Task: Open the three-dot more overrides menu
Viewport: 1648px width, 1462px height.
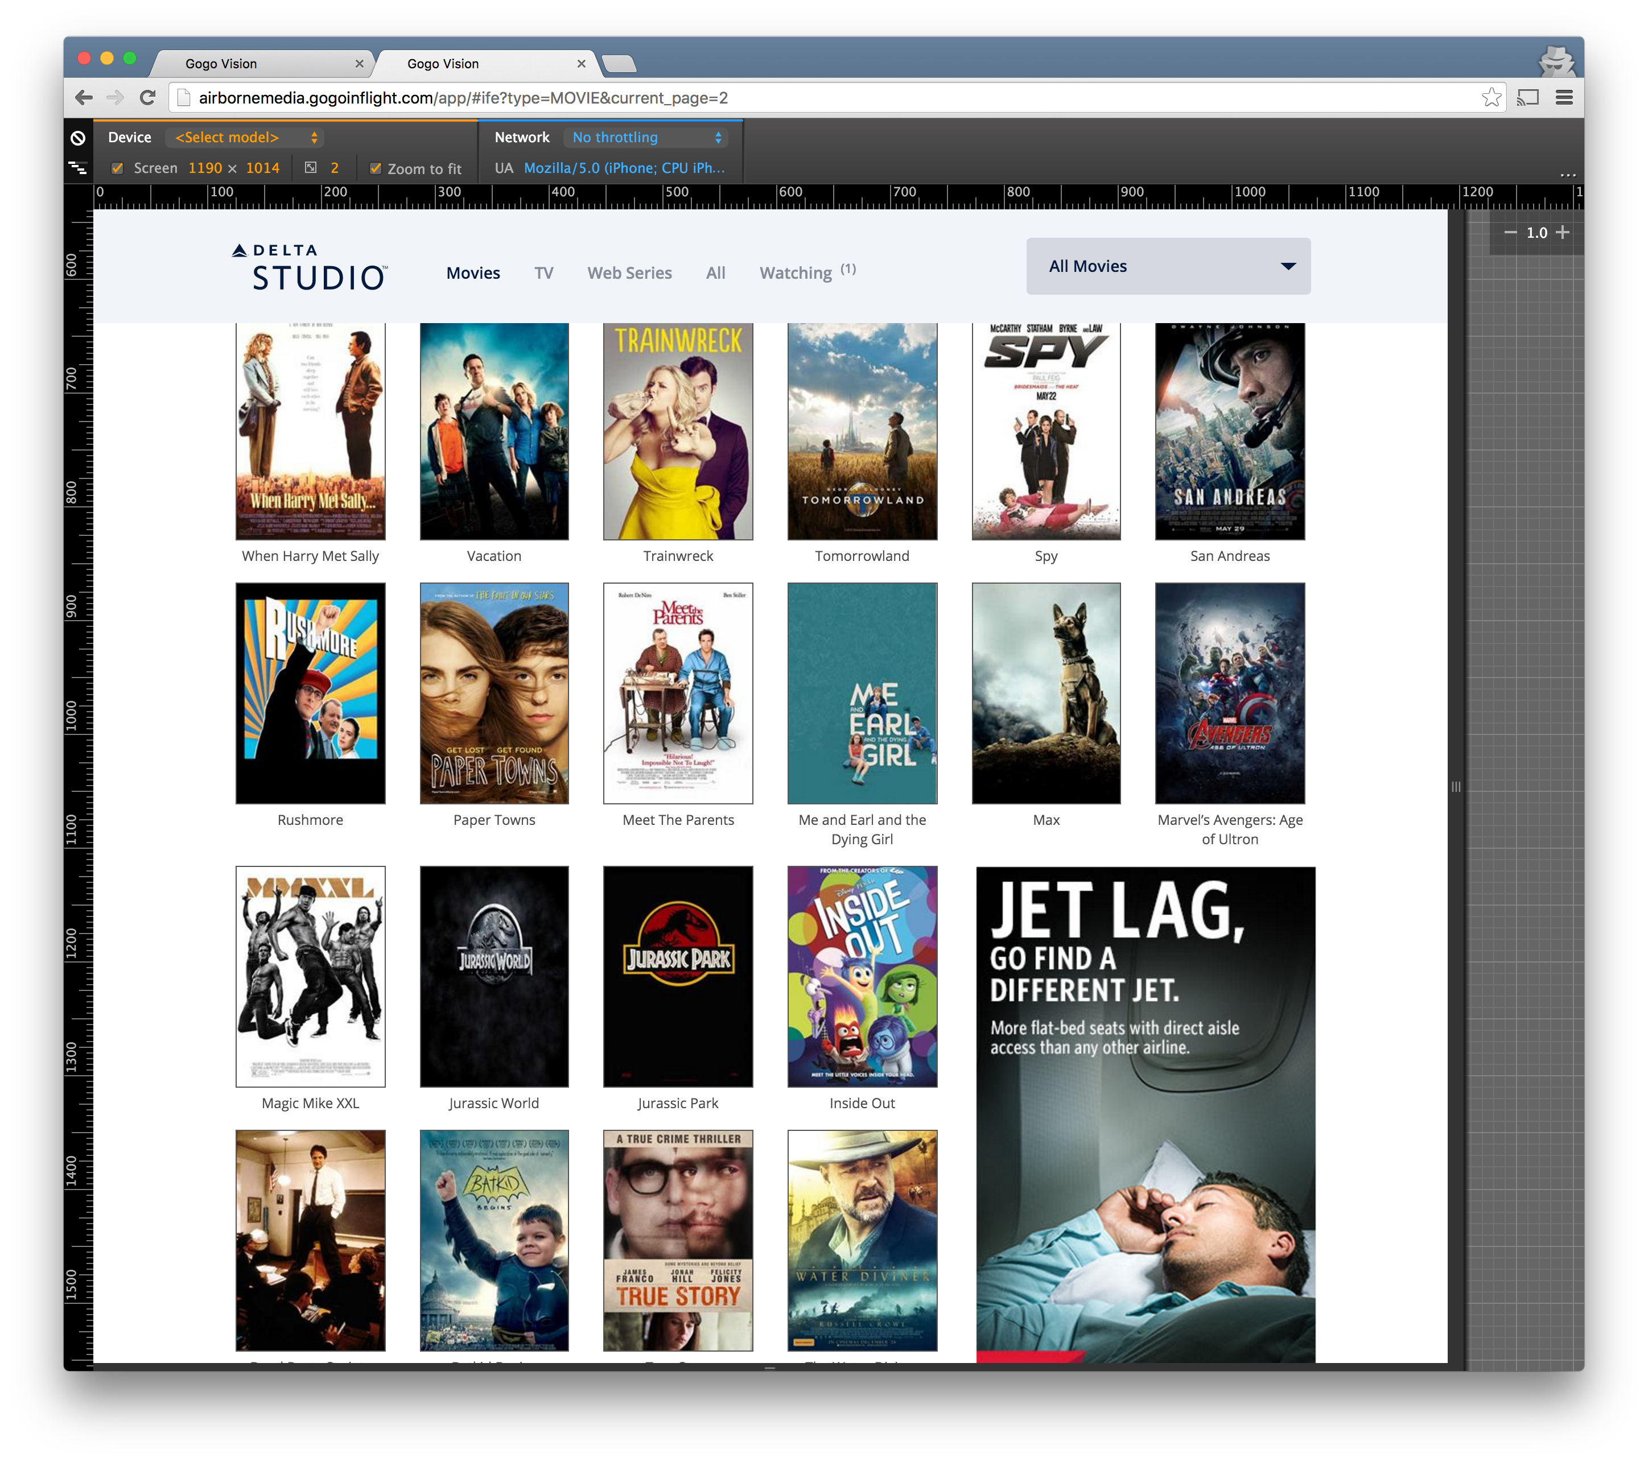Action: (x=1567, y=174)
